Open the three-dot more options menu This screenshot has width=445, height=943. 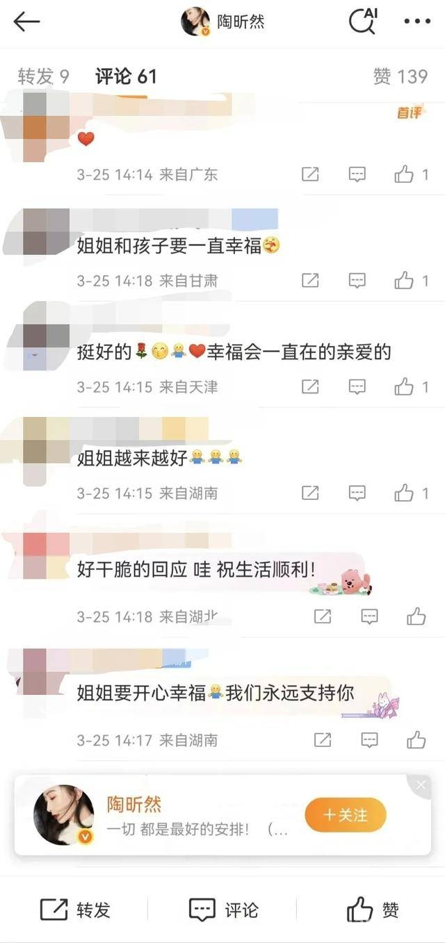pos(417,22)
